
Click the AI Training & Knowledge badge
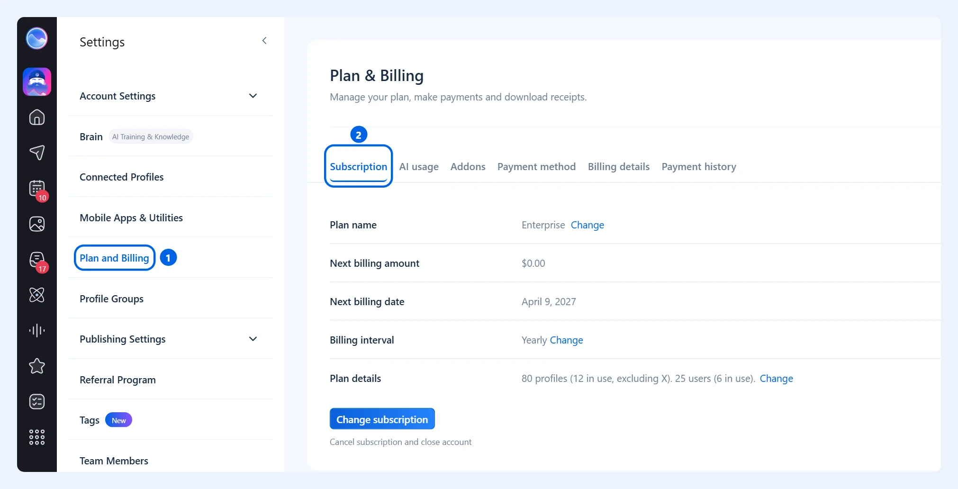tap(151, 136)
